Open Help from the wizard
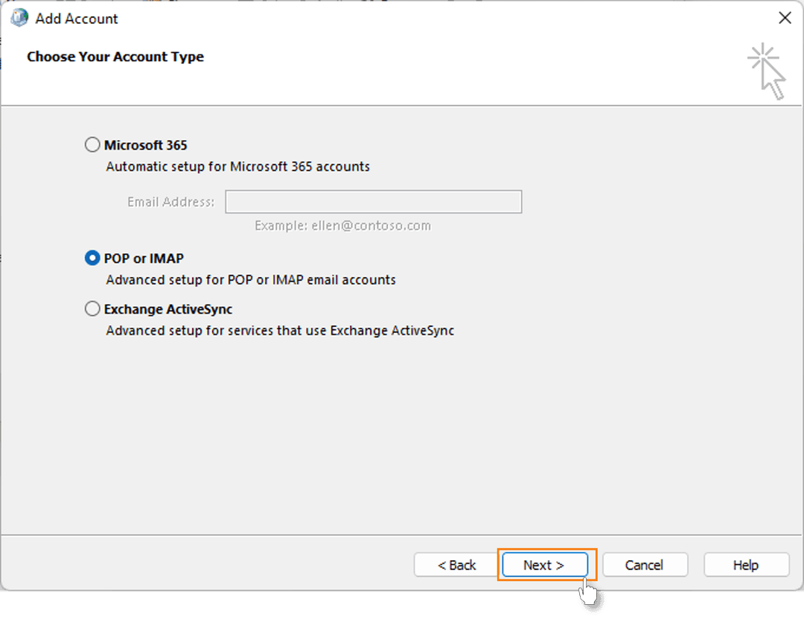 tap(746, 565)
